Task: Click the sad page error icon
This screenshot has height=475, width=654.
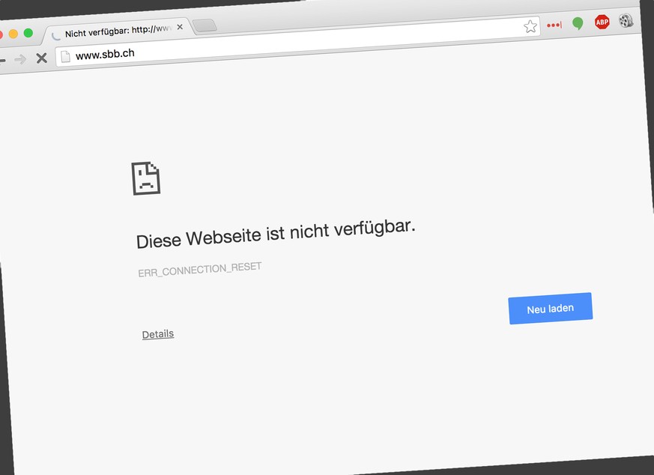Action: pyautogui.click(x=146, y=178)
